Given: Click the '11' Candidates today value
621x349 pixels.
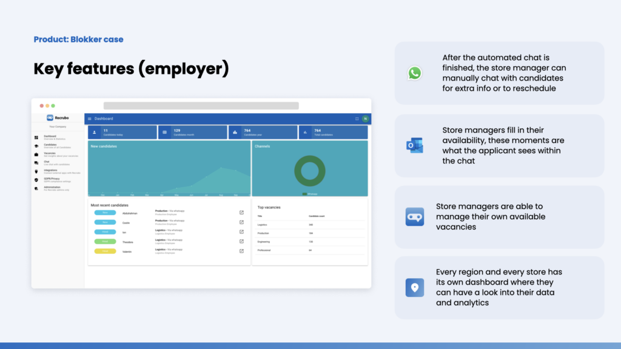Looking at the screenshot, I should point(106,130).
